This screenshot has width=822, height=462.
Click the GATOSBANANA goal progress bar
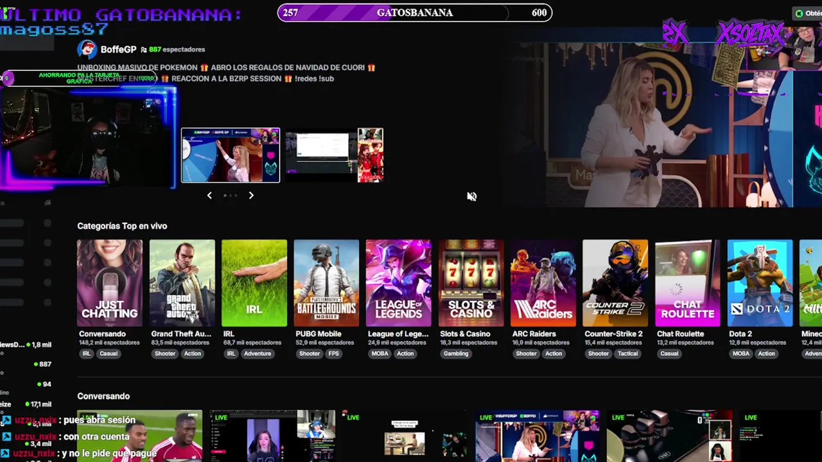(x=415, y=13)
